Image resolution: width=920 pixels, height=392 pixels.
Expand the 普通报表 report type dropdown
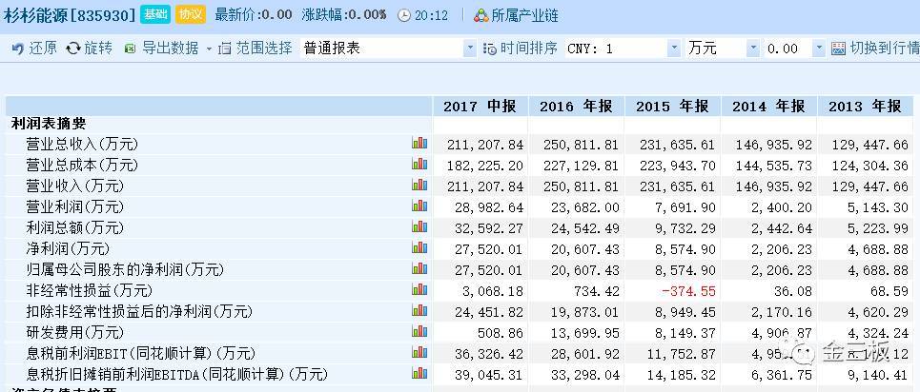(470, 49)
